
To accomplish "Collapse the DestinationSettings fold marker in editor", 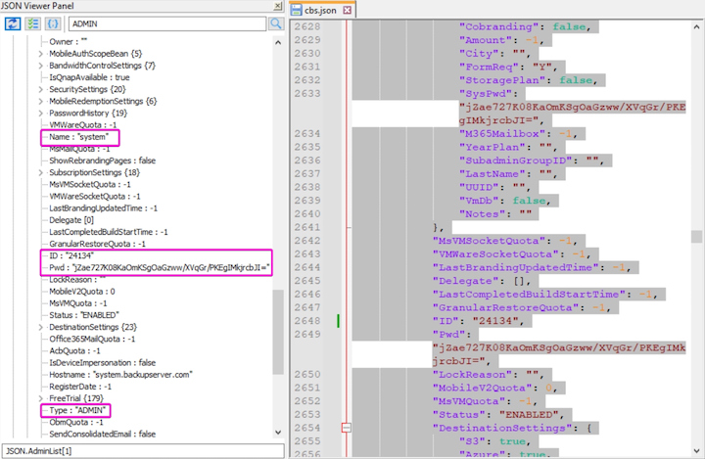I will pos(346,428).
